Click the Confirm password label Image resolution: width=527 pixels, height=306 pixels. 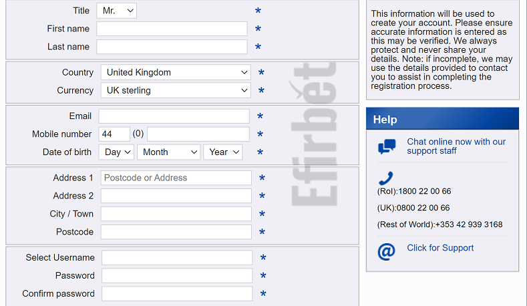[59, 293]
